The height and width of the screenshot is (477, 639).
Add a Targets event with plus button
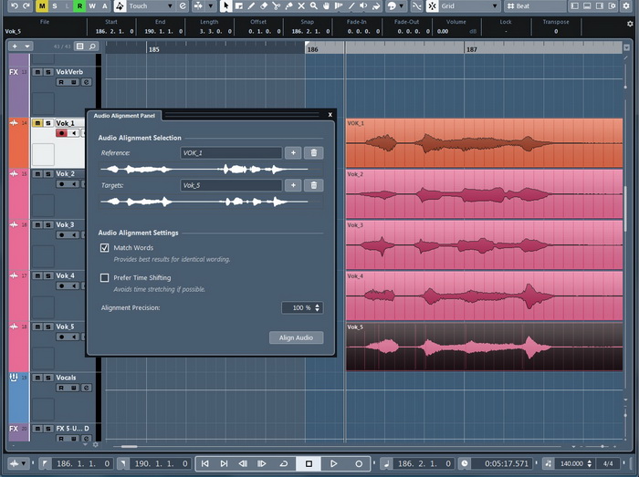[x=293, y=185]
